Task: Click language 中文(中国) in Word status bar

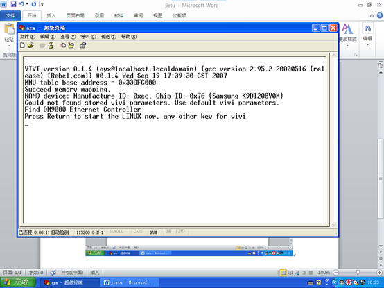Action: pyautogui.click(x=73, y=273)
